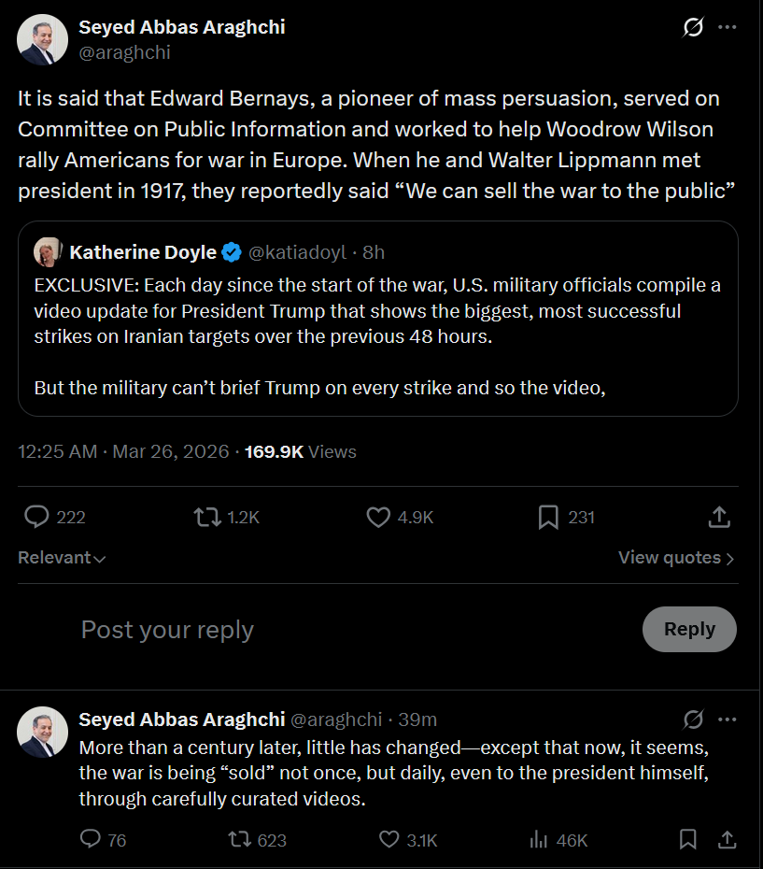
Task: Repost the thread reply with 623 reposts
Action: point(240,840)
